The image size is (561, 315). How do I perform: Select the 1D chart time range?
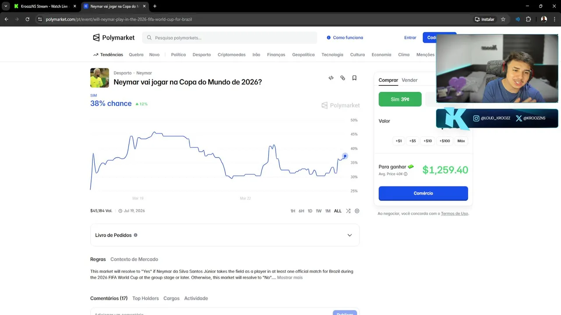point(310,211)
